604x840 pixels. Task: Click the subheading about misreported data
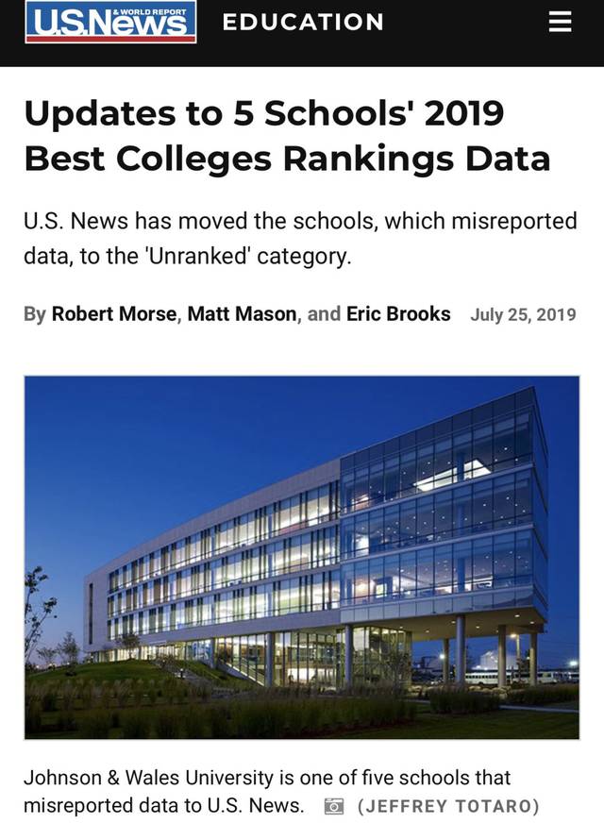[299, 238]
